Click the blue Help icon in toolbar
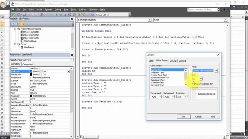 (92, 15)
